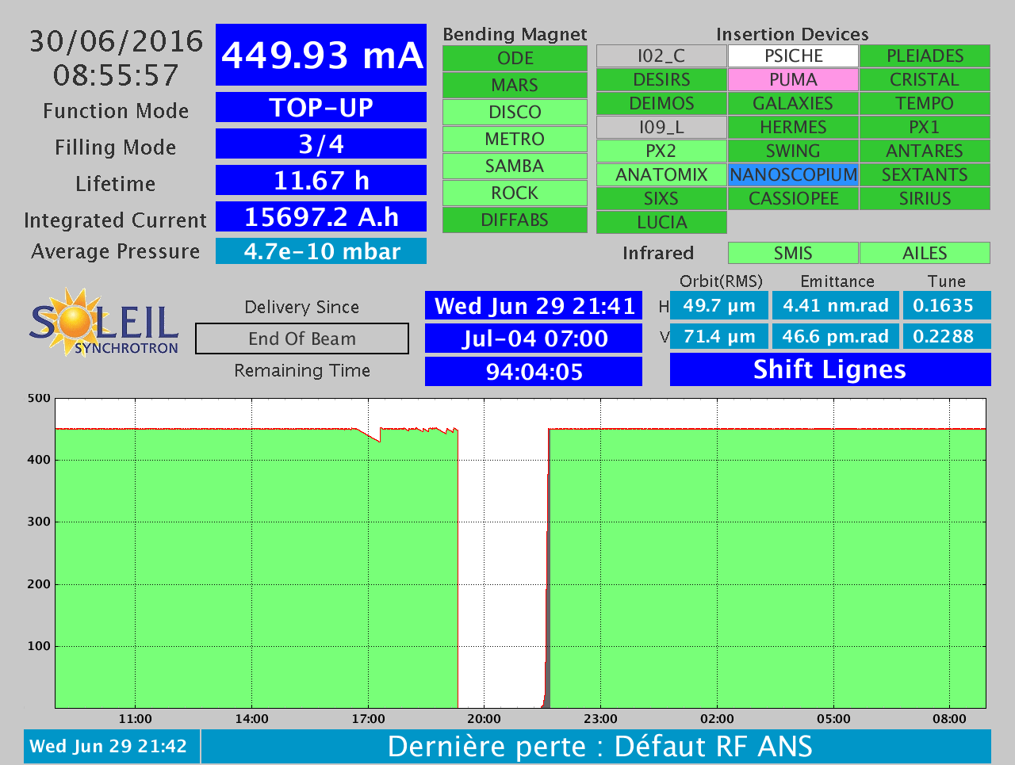Select the PX2 beamline box
Viewport: 1015px width, 765px height.
click(x=661, y=151)
